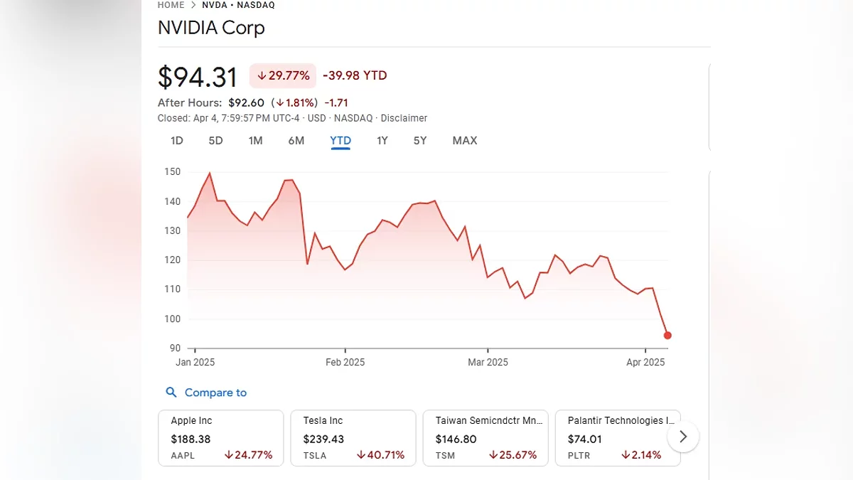Switch to the 1D time range
Viewport: 853px width, 480px height.
coord(177,141)
